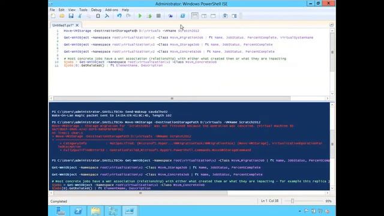Run script with green play icon
Screen dimensions: 384x216
coord(140,16)
